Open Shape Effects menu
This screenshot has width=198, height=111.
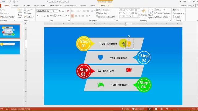pyautogui.click(x=162, y=17)
